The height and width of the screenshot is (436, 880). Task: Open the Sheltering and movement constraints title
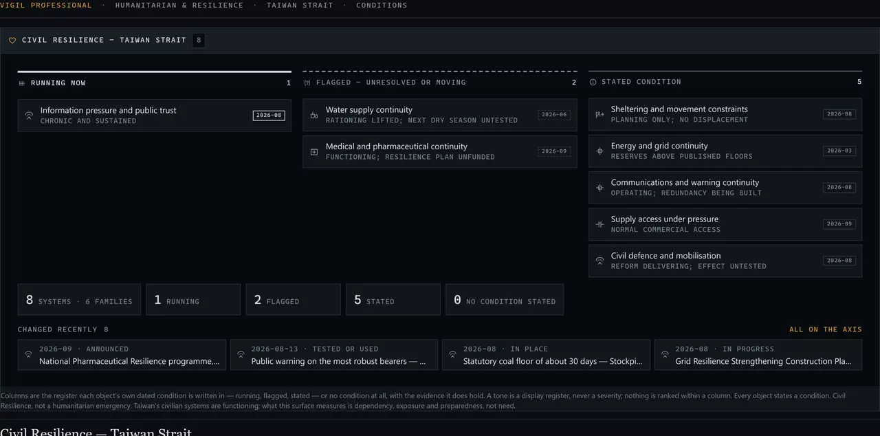[x=679, y=109]
